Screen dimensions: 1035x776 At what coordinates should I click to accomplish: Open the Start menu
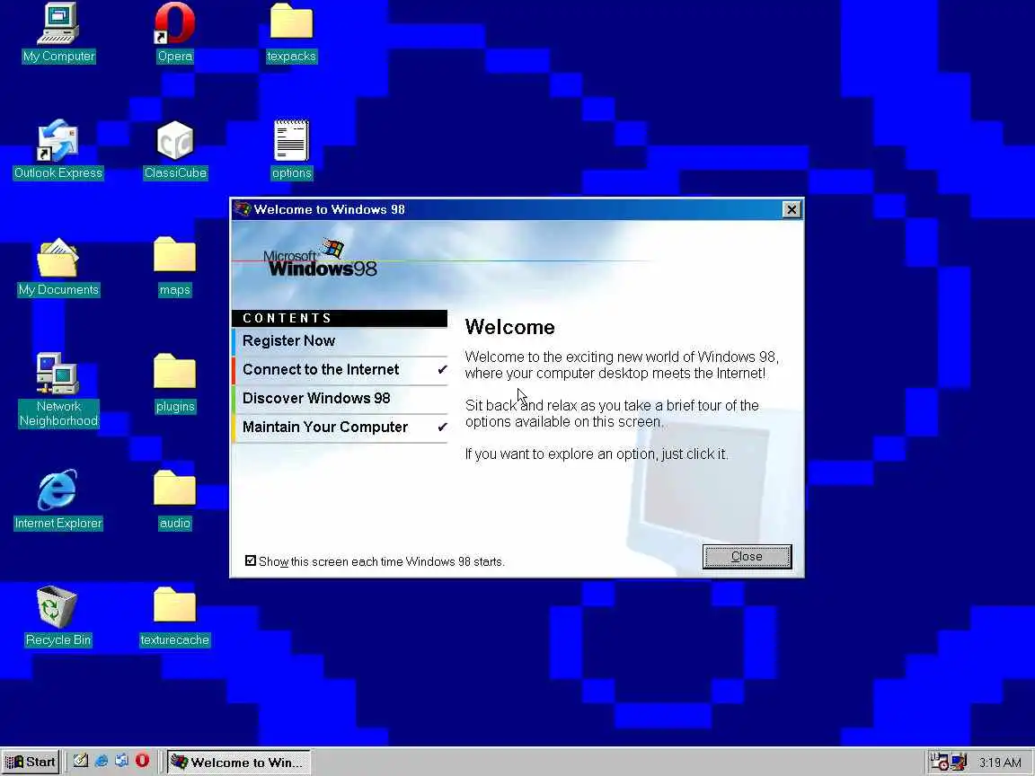pos(31,762)
